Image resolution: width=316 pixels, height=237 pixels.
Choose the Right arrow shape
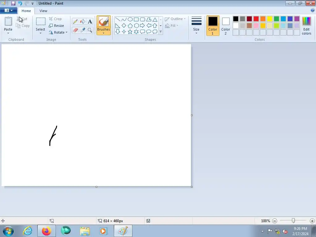pos(143,26)
